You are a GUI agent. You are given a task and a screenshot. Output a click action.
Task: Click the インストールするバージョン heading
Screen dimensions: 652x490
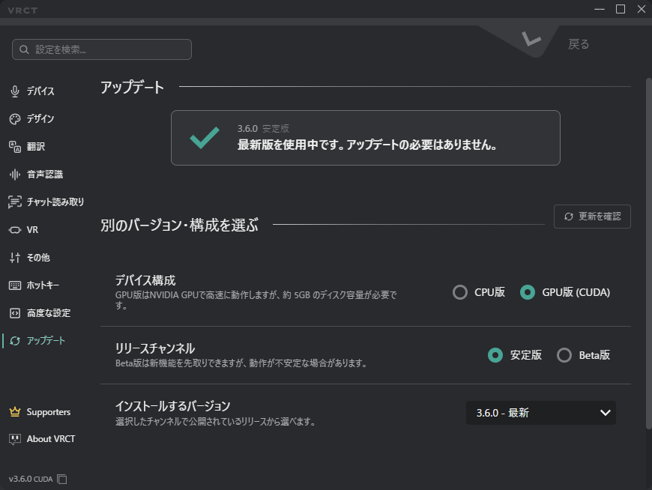click(172, 405)
